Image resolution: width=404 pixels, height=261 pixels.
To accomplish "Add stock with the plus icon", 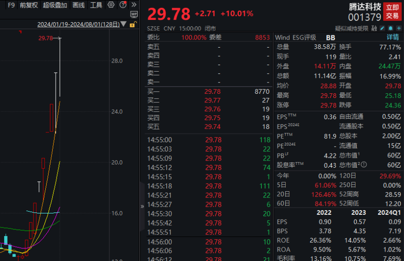I will click(398, 29).
